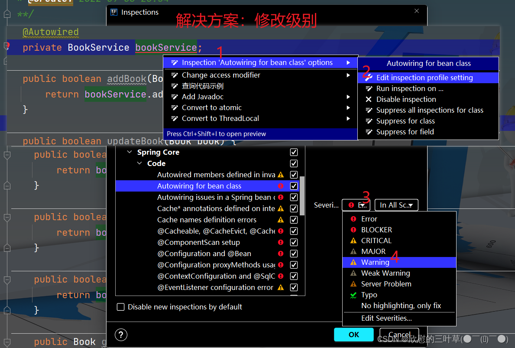Select Edit inspection profile setting

pos(428,78)
